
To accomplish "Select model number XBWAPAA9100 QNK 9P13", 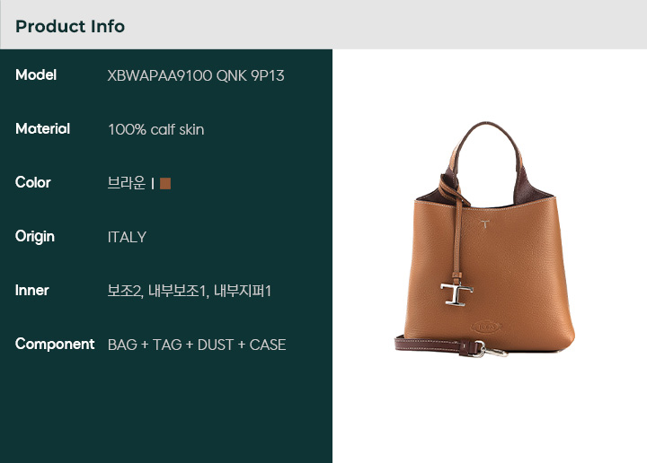I will 196,75.
